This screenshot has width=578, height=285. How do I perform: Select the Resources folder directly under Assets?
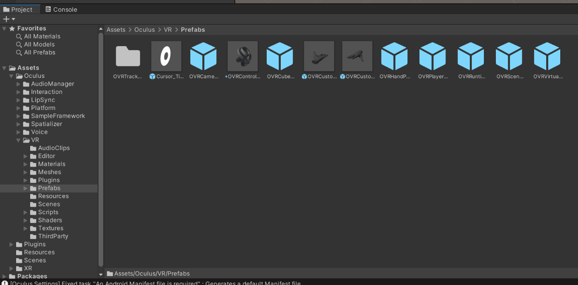tap(35, 252)
